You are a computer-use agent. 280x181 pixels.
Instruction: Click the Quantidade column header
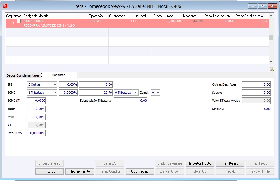(120, 16)
